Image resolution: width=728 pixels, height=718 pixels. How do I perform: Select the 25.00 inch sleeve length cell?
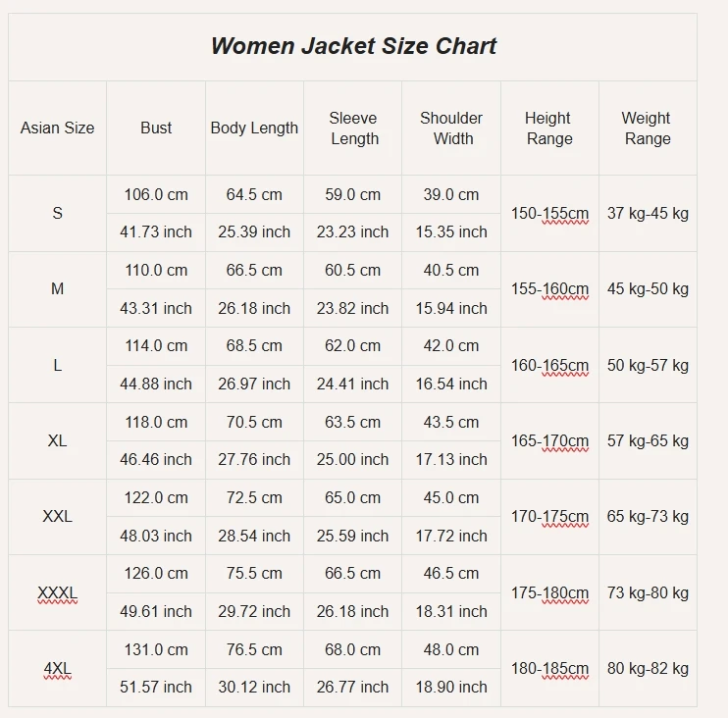coord(353,459)
